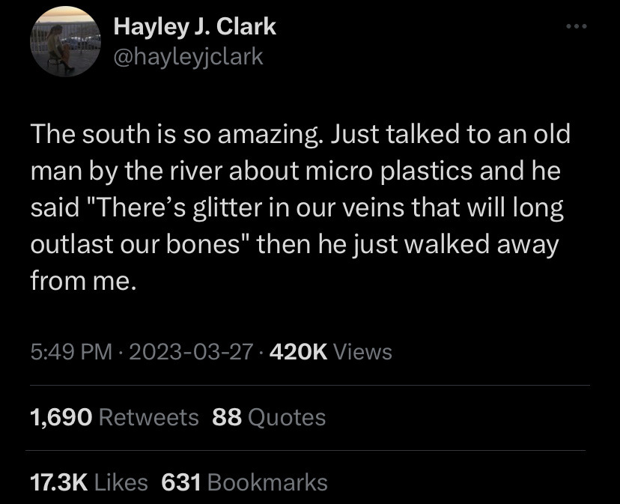Click the word Views next to 420K
Viewport: 620px width, 504px height.
click(x=363, y=351)
